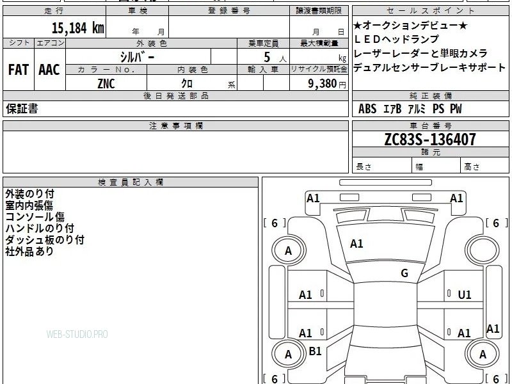512x384 pixels.
Task: Click the B1 mark on the diagram
Action: pyautogui.click(x=315, y=351)
